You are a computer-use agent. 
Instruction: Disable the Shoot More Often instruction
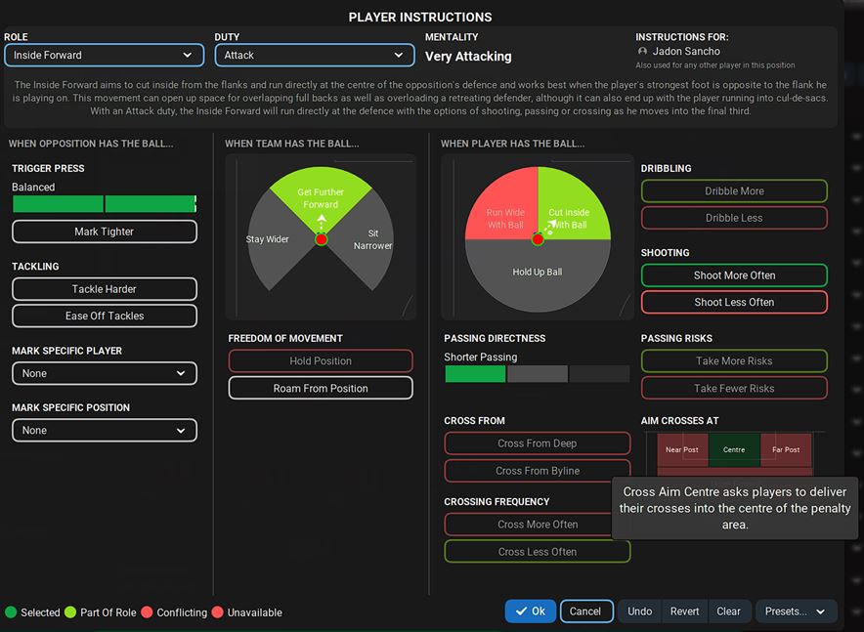(x=735, y=275)
